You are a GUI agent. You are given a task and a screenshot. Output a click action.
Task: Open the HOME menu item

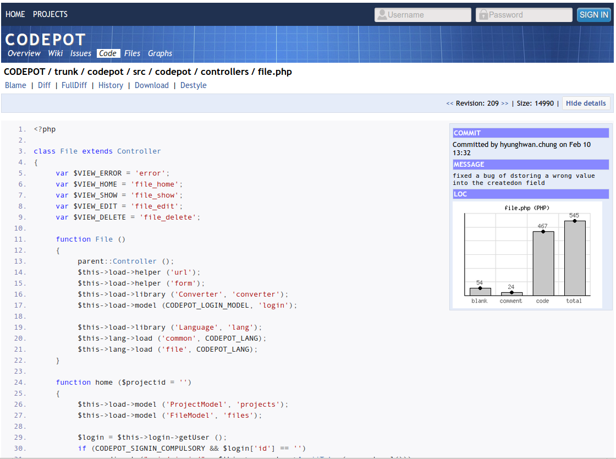pos(15,14)
